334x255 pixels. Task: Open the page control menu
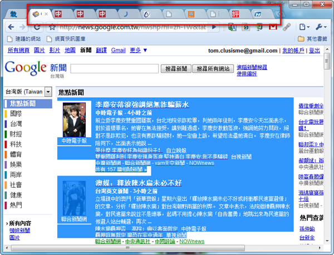[304, 27]
